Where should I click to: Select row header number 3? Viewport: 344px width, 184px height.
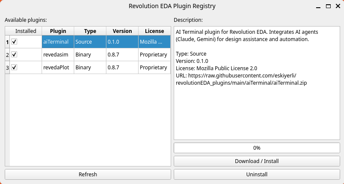7,68
